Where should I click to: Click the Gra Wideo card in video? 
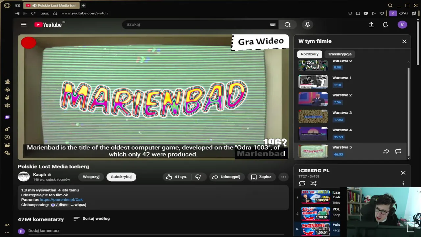point(260,42)
